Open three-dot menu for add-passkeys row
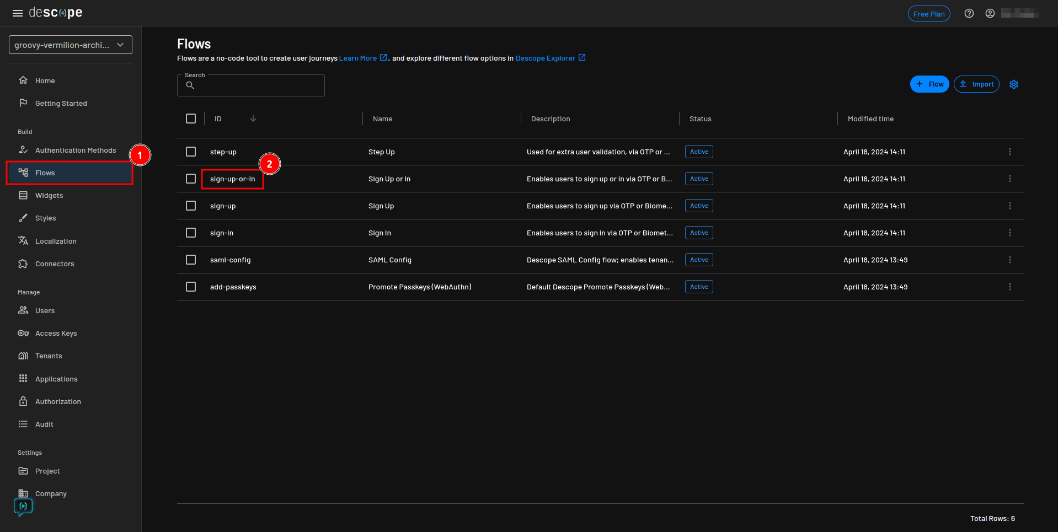Viewport: 1058px width, 532px height. [x=1009, y=287]
